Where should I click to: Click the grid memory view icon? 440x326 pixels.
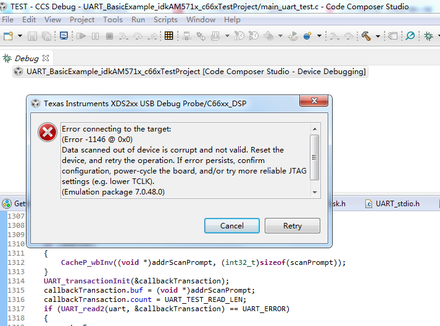pos(169,36)
